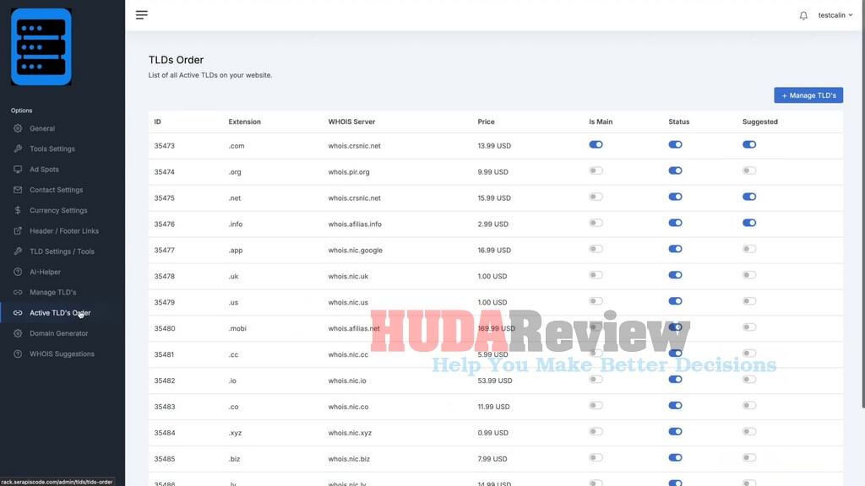Enable Suggested for .org
This screenshot has height=486, width=865.
tap(749, 170)
